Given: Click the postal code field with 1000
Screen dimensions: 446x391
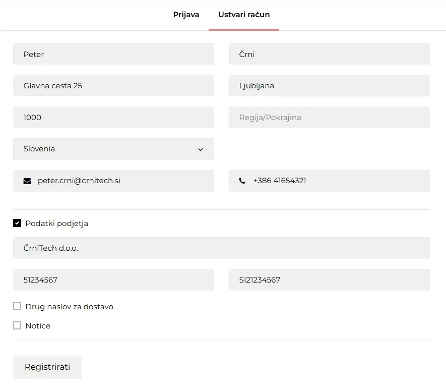Looking at the screenshot, I should 113,118.
